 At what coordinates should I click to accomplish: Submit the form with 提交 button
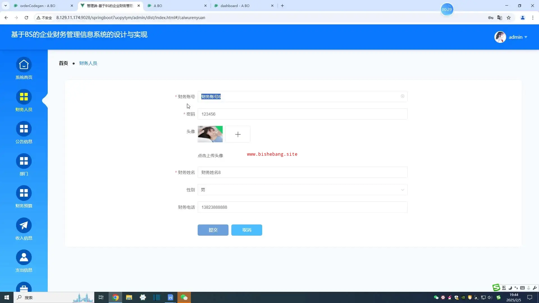(213, 230)
